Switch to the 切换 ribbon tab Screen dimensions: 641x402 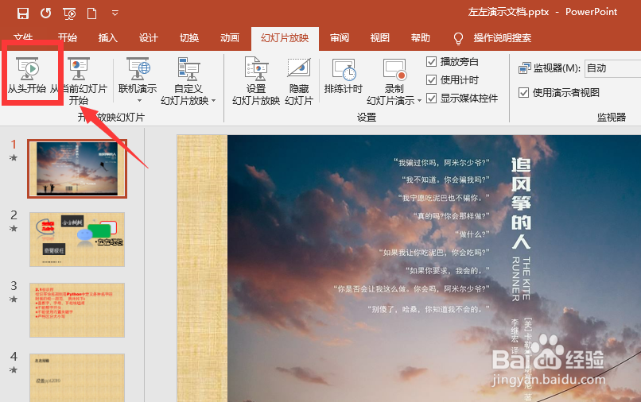coord(189,38)
